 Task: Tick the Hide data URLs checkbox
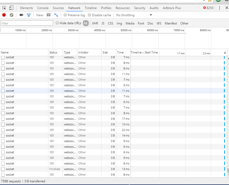click(x=57, y=23)
